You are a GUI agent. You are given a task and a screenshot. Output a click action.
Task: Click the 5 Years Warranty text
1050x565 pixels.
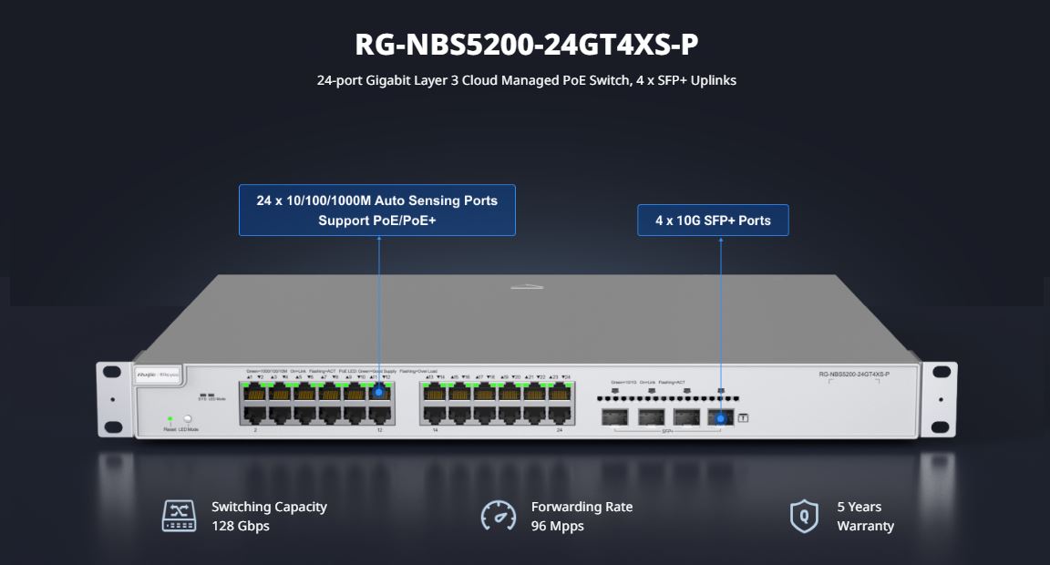click(x=865, y=516)
